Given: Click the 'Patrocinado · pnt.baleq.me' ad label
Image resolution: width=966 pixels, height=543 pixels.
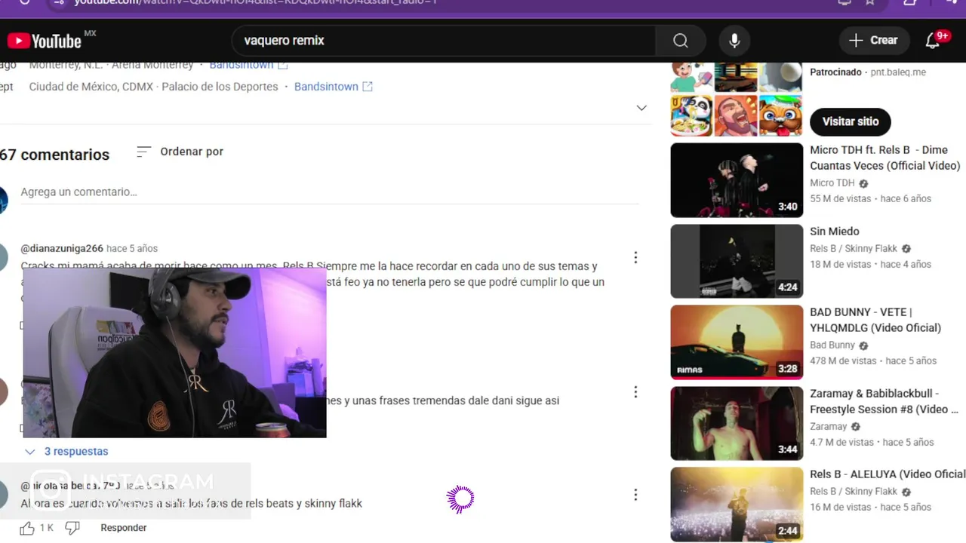Looking at the screenshot, I should (x=867, y=72).
